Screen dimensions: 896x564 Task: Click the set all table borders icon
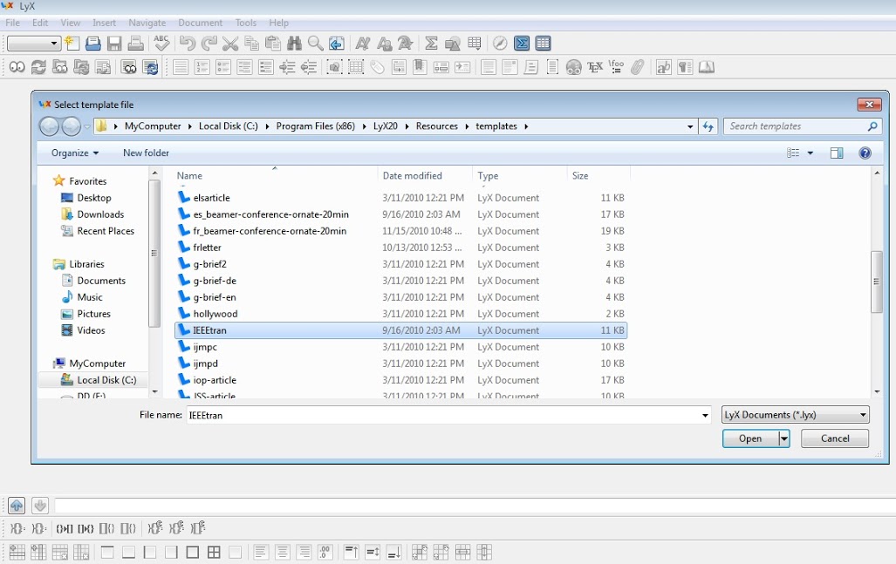click(x=214, y=552)
